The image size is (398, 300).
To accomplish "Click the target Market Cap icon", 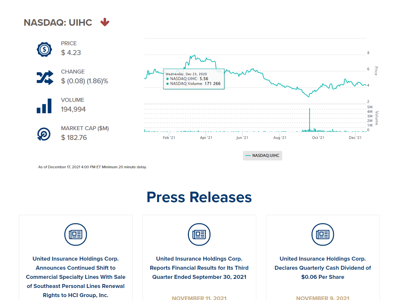I will [x=44, y=134].
